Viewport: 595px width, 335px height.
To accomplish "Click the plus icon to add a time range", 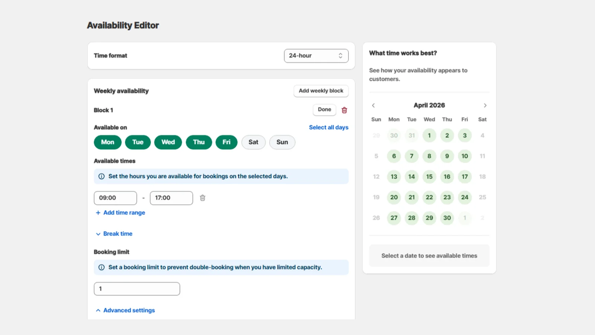I will pyautogui.click(x=98, y=213).
